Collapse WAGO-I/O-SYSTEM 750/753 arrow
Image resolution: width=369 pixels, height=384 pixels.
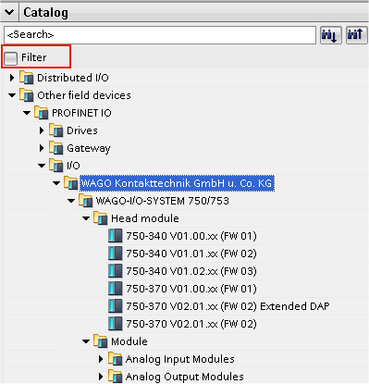click(x=71, y=201)
